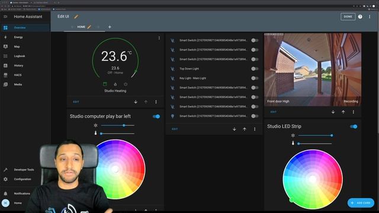The image size is (379, 213).
Task: Move the switches entity card down
Action: click(235, 129)
